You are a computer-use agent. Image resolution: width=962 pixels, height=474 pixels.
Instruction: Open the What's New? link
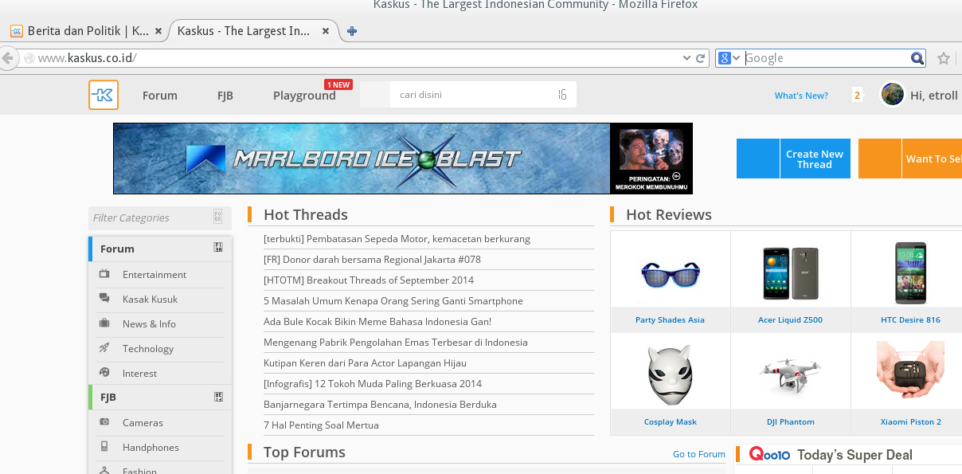pos(801,96)
